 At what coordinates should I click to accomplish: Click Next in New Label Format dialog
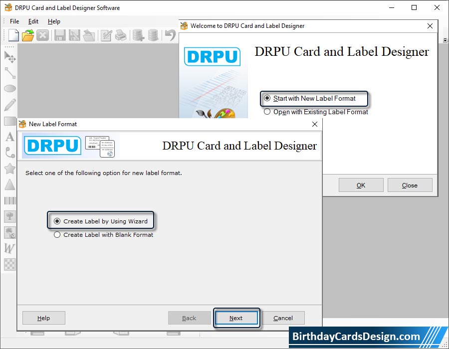click(x=236, y=318)
